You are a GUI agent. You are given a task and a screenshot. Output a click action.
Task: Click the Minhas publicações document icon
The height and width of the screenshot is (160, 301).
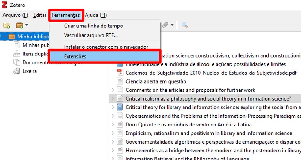[x=17, y=45]
